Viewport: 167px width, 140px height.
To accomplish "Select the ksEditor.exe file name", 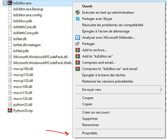I will [x=22, y=3].
